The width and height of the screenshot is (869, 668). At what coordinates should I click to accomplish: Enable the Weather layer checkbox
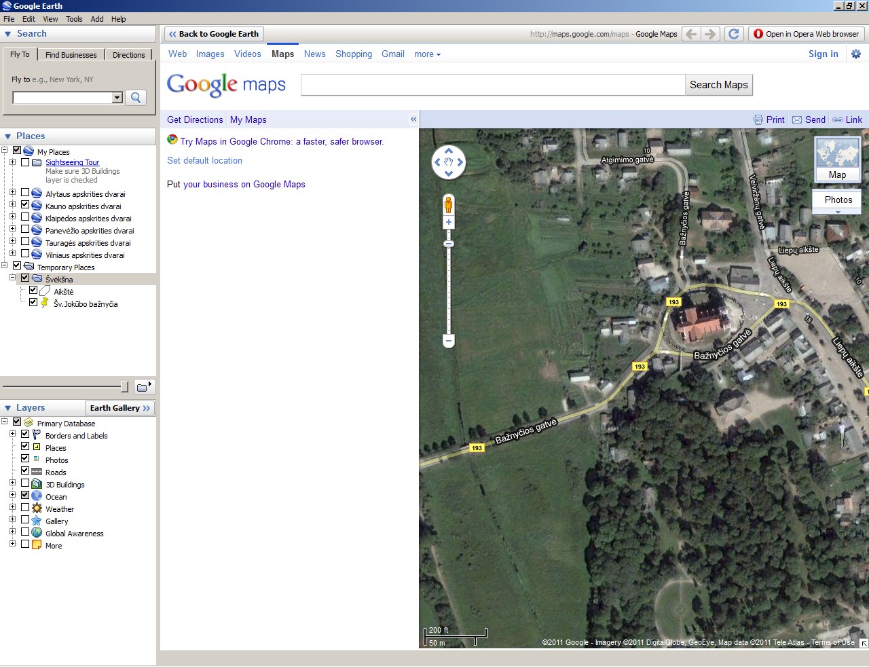coord(25,508)
